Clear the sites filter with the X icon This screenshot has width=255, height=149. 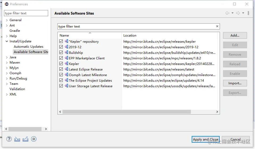[217, 26]
